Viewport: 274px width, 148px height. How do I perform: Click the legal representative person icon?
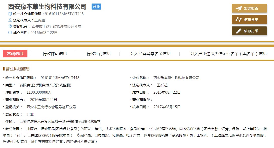pyautogui.click(x=10, y=20)
